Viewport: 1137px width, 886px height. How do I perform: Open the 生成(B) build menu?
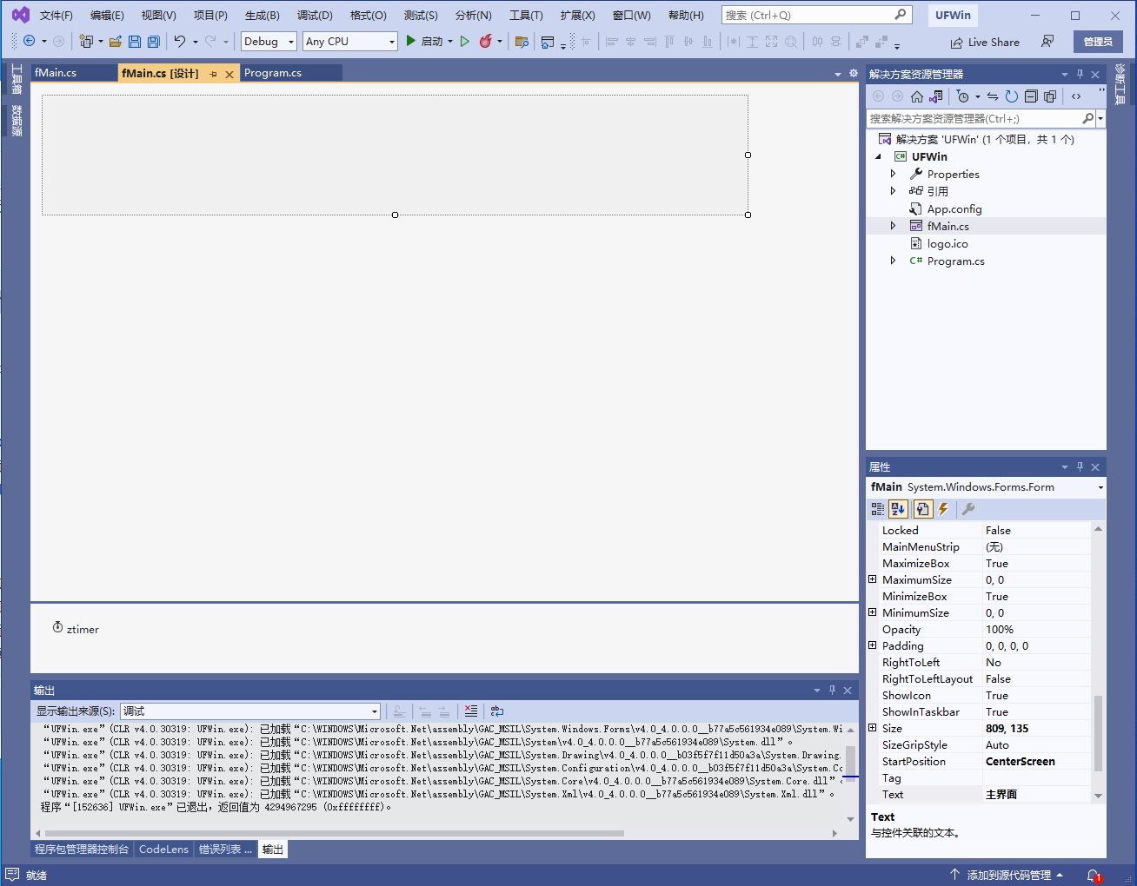click(x=262, y=15)
